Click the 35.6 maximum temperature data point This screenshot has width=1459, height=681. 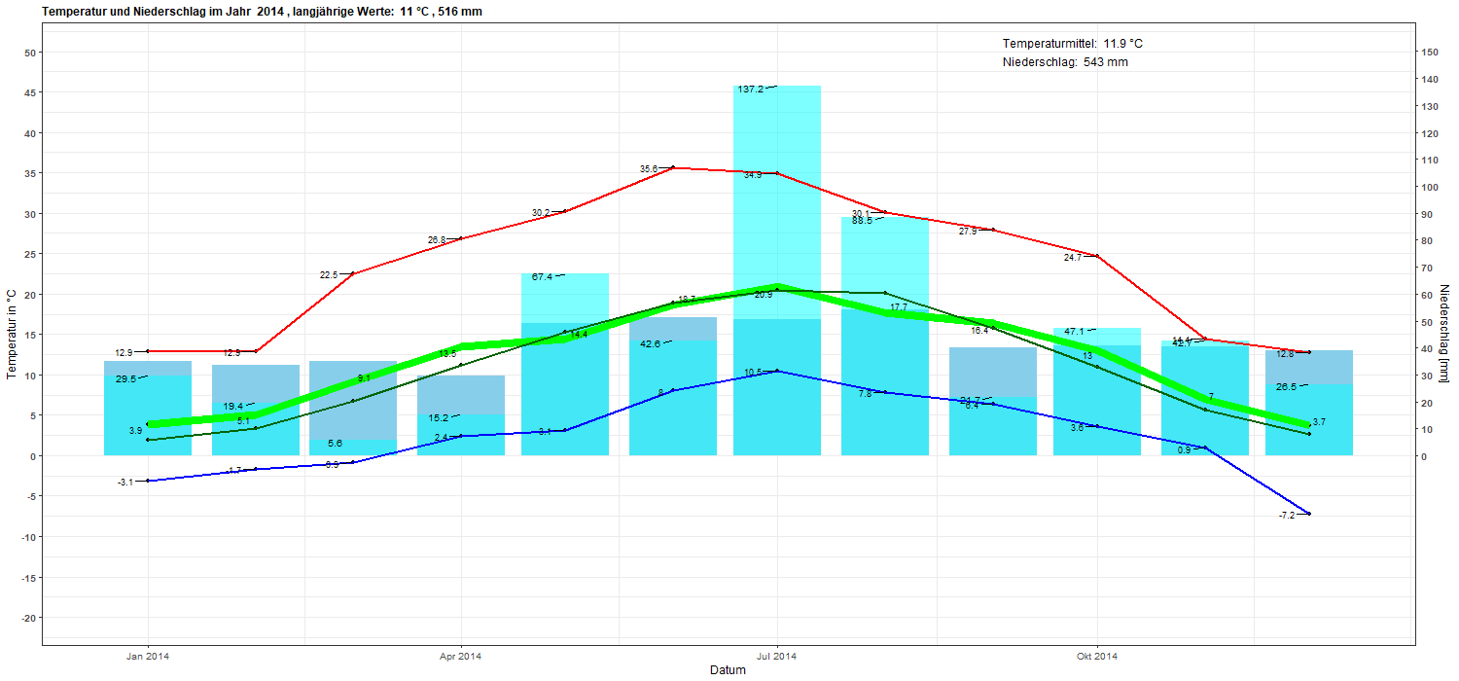[673, 167]
